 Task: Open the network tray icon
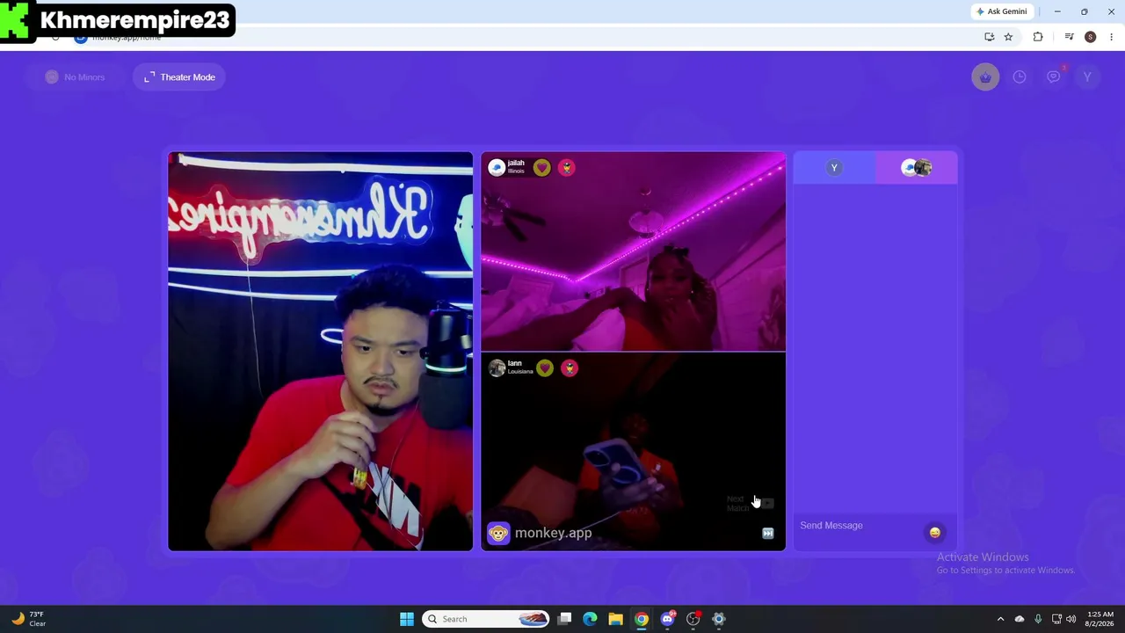coord(1056,619)
